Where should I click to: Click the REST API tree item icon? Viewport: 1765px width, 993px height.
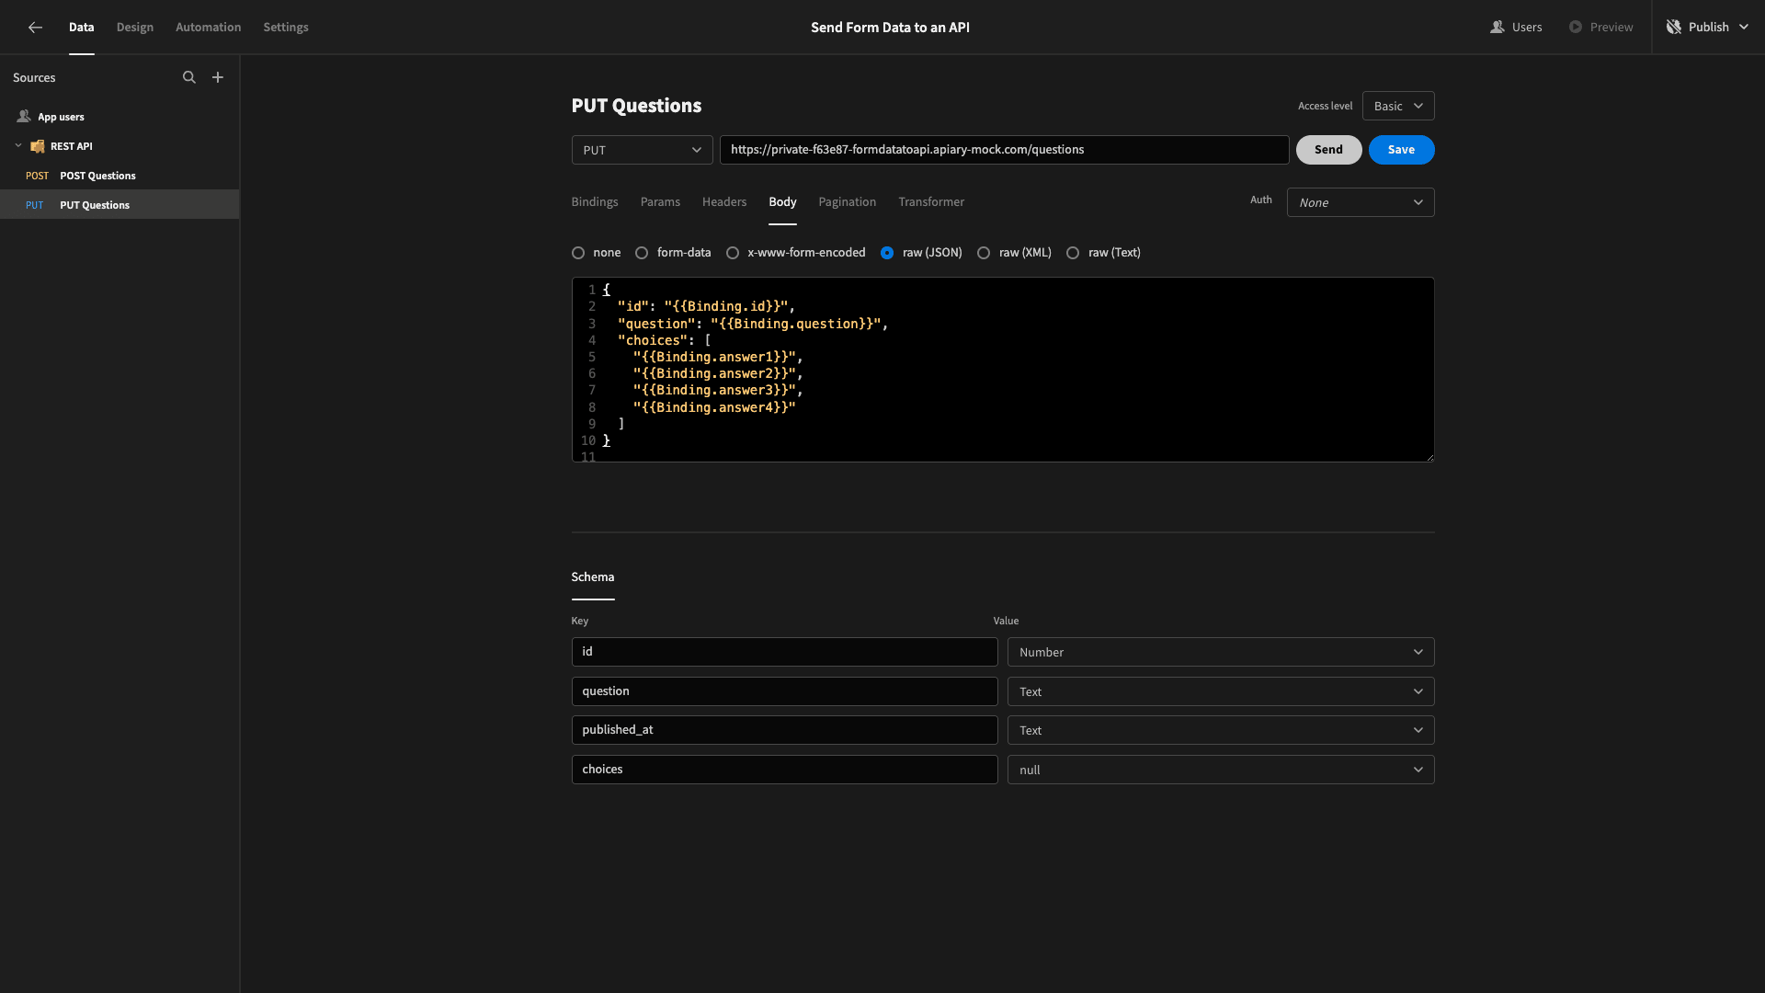(x=38, y=145)
